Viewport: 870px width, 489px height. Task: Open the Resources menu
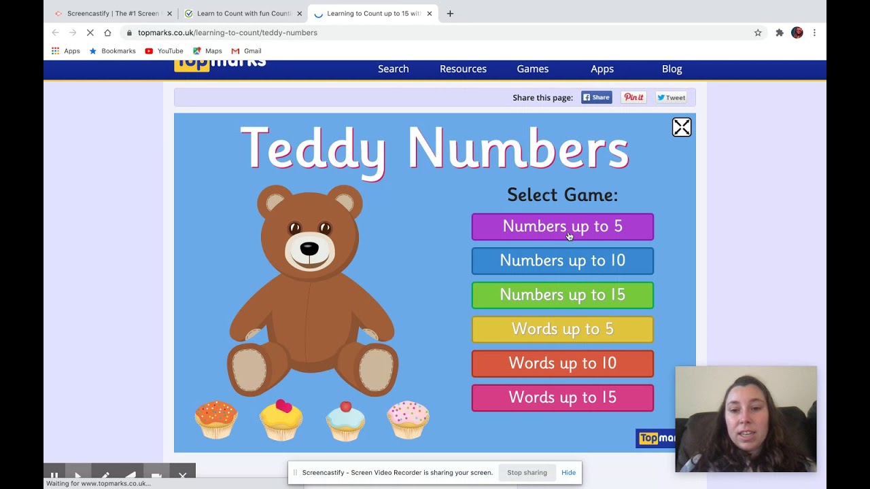tap(463, 69)
